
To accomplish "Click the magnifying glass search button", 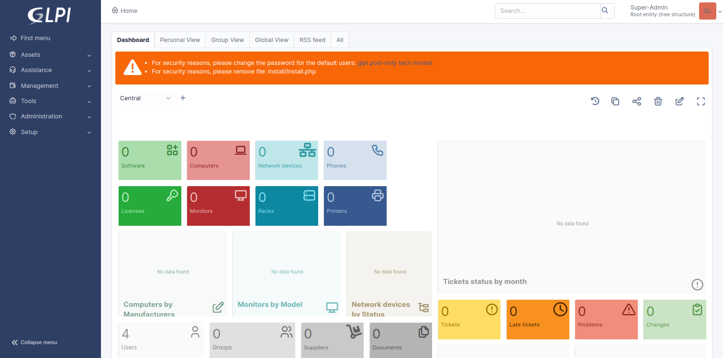I will coord(605,11).
